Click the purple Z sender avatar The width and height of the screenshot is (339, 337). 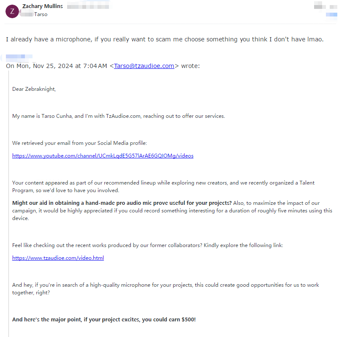(12, 11)
